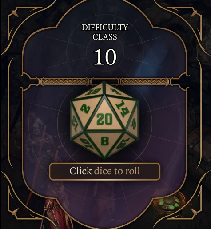
Task: Click the left braided gold divider segment
Action: (65, 82)
